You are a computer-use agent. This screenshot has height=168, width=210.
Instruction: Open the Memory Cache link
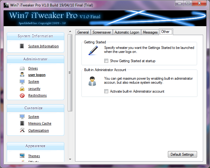[x=40, y=123]
